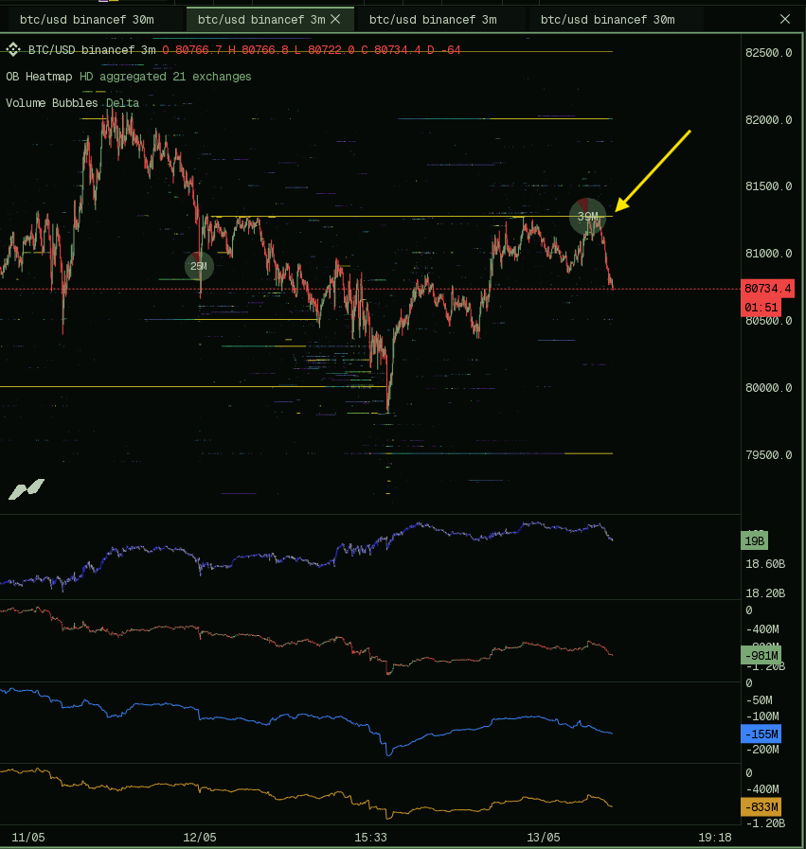The image size is (806, 849).
Task: Click the X at tab bar's far right
Action: (785, 19)
